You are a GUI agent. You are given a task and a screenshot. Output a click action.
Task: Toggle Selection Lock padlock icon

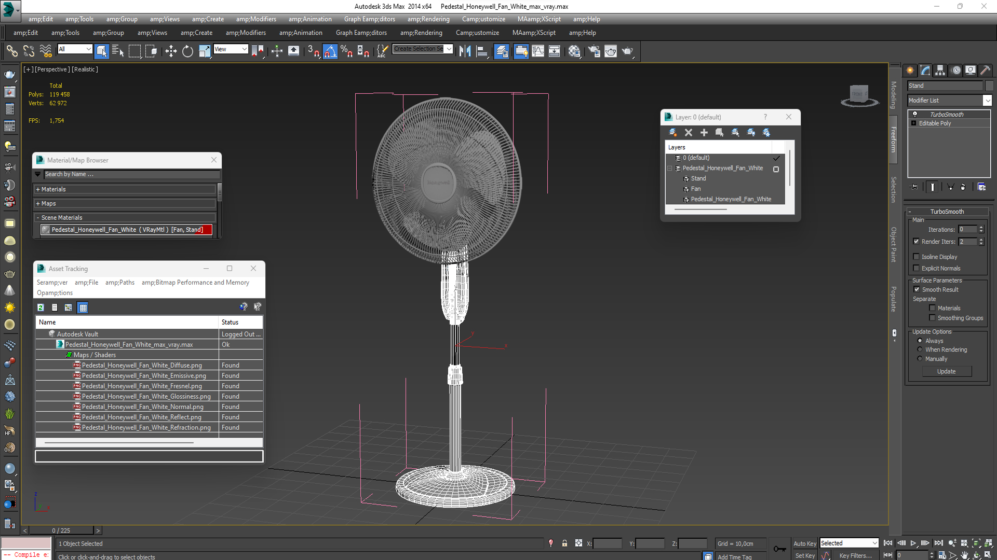point(564,543)
